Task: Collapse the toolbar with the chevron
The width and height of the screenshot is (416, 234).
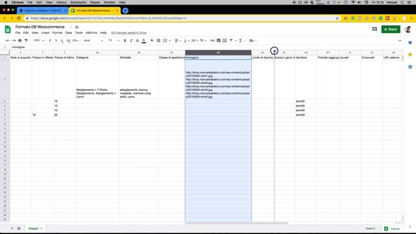Action: click(x=400, y=40)
